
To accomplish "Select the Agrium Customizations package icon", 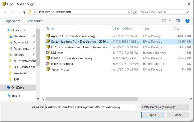I will pos(48,36).
